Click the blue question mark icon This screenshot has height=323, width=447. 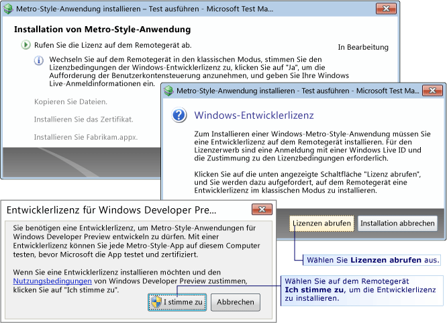tap(179, 116)
